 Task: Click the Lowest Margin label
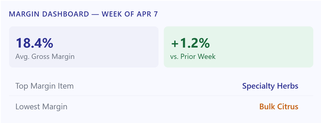coord(41,106)
